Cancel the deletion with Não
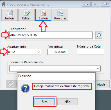The height and width of the screenshot is (110, 111). point(67,102)
